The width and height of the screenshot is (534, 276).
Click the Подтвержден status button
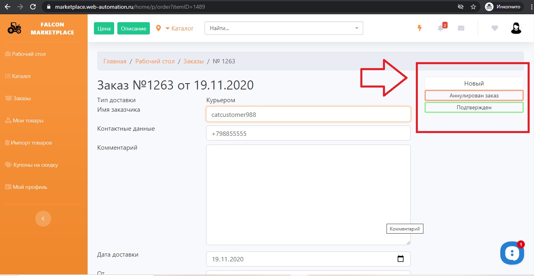click(x=474, y=107)
